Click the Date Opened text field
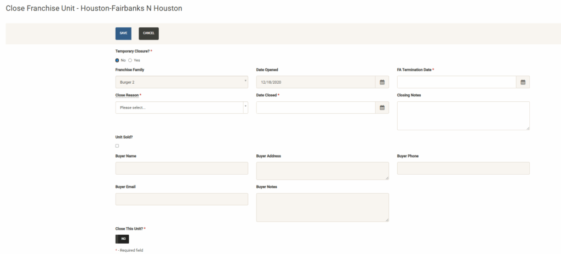Image resolution: width=561 pixels, height=254 pixels. pos(316,82)
